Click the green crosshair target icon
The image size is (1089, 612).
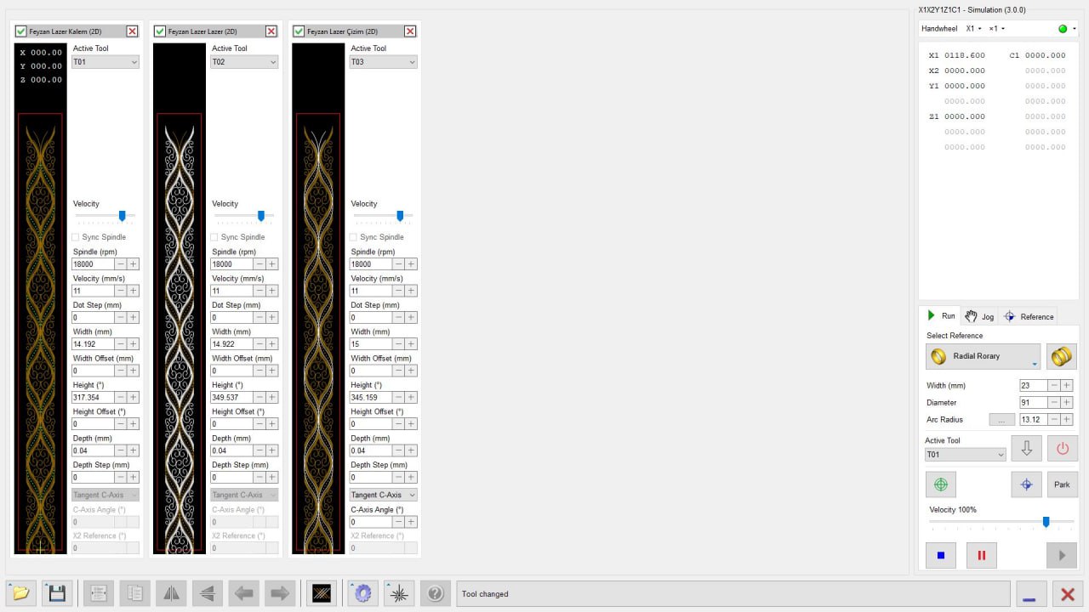coord(941,484)
